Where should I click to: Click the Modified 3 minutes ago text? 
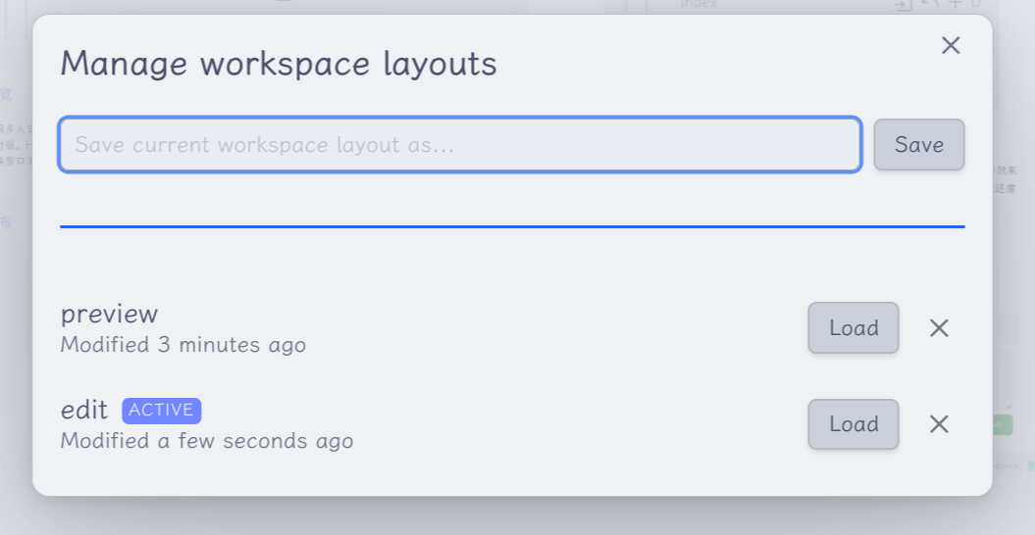tap(183, 345)
